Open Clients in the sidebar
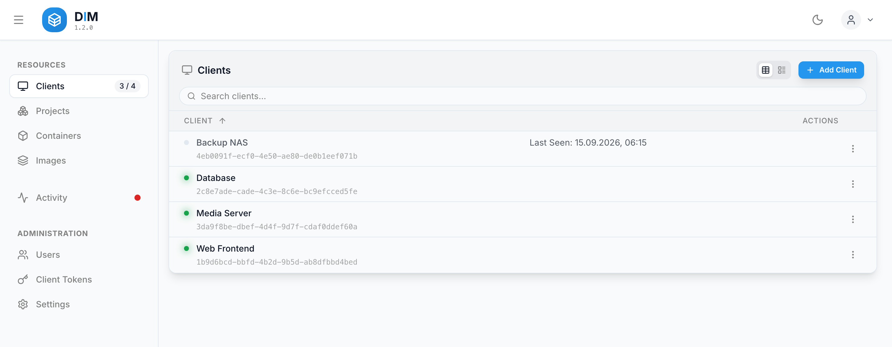This screenshot has width=892, height=347. [x=79, y=86]
